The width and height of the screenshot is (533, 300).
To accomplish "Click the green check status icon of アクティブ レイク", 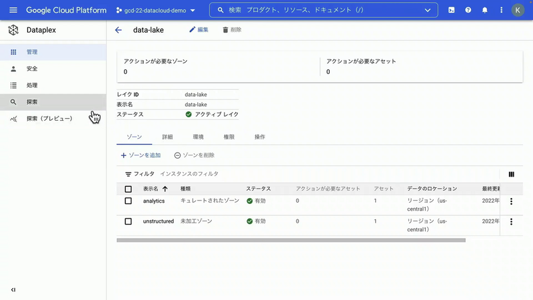I will click(189, 114).
